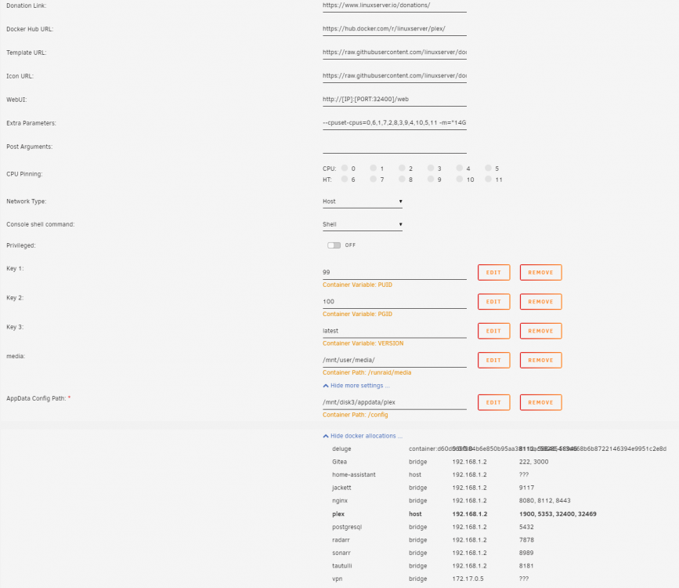Image resolution: width=679 pixels, height=588 pixels.
Task: Focus the Extra Parameters field
Action: click(395, 123)
